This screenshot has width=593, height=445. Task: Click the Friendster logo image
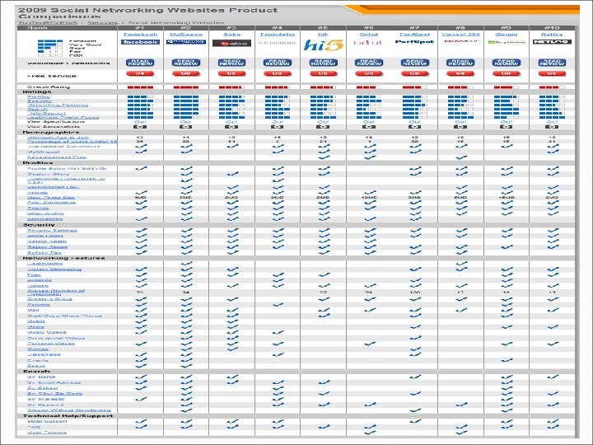point(278,42)
